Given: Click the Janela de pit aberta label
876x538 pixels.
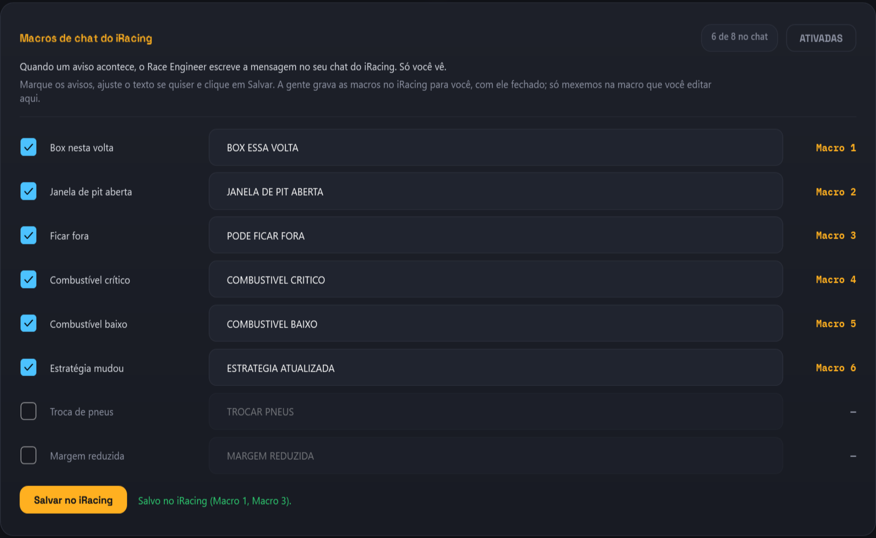Looking at the screenshot, I should click(91, 192).
